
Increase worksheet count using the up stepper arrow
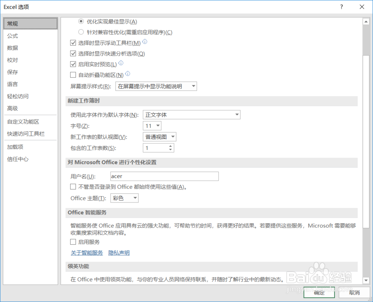171,146
